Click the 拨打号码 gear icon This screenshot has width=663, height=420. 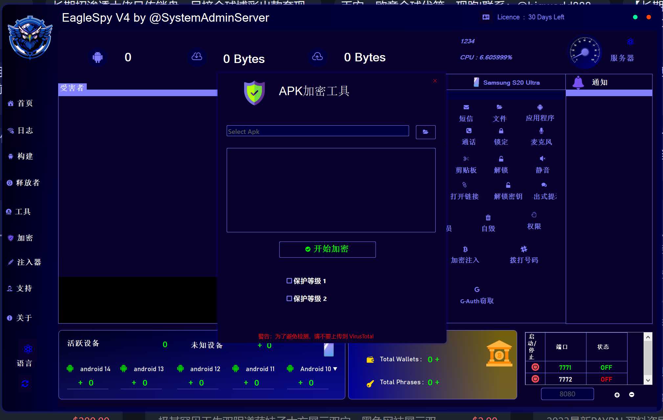tap(524, 249)
